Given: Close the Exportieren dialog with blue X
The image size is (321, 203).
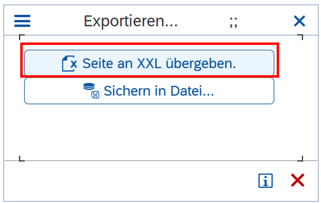Looking at the screenshot, I should [x=299, y=22].
